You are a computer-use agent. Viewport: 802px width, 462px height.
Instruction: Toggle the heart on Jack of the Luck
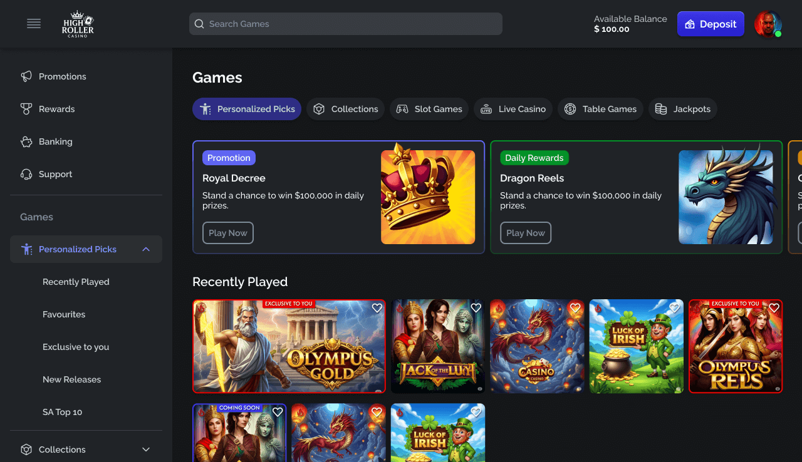point(476,308)
